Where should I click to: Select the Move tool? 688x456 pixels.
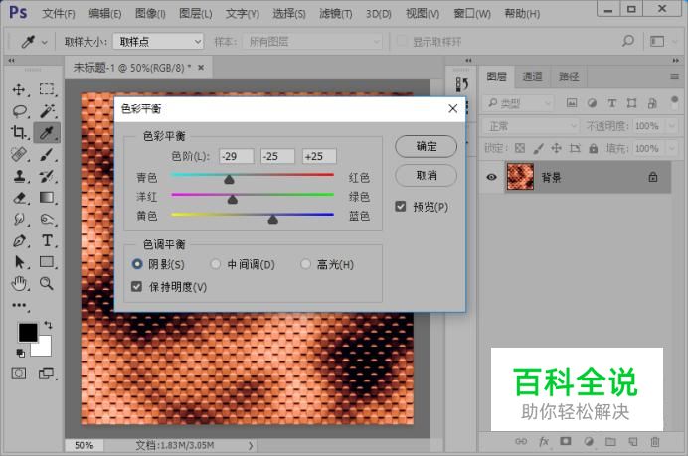click(19, 89)
